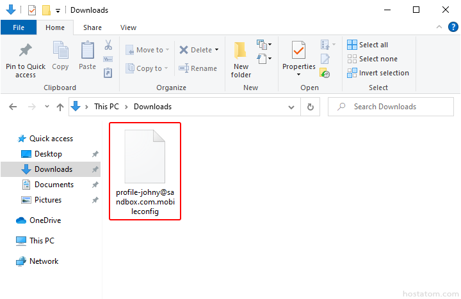Click the Rename button
Viewport: 461px width, 299px height.
[x=198, y=68]
